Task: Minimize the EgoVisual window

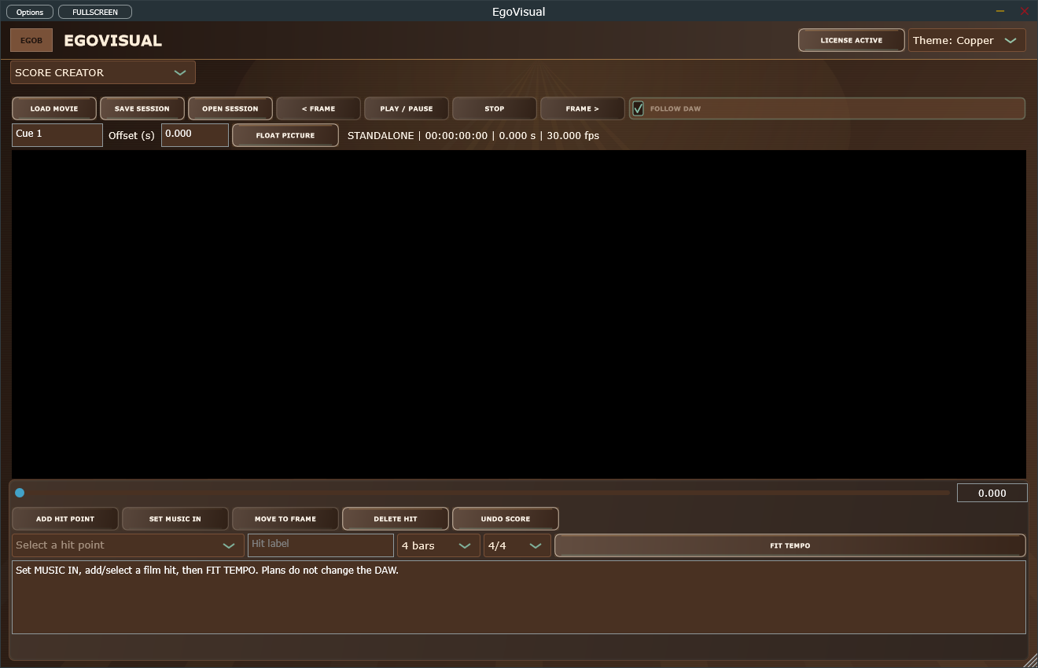Action: [x=1000, y=12]
